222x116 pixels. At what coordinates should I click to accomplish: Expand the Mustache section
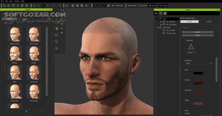click(x=198, y=32)
